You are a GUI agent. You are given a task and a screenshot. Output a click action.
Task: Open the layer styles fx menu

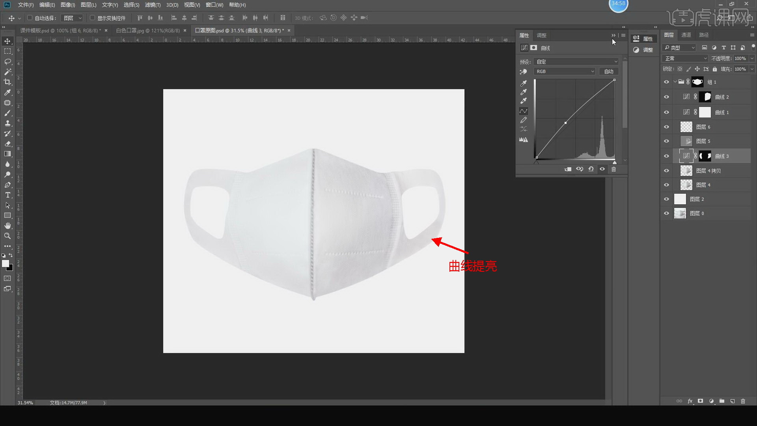click(x=690, y=401)
